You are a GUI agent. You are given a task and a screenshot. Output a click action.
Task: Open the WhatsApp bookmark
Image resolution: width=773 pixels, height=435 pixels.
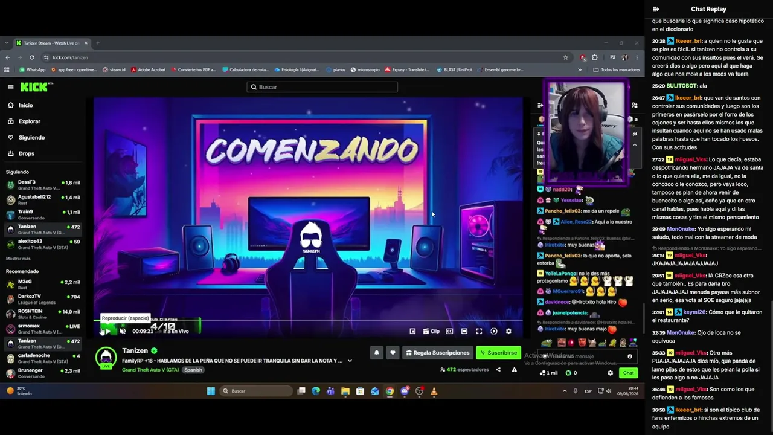(32, 69)
